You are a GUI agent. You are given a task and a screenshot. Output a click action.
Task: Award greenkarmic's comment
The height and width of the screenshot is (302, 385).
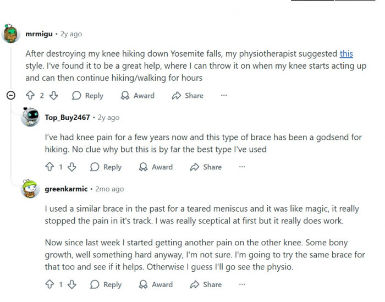point(156,284)
